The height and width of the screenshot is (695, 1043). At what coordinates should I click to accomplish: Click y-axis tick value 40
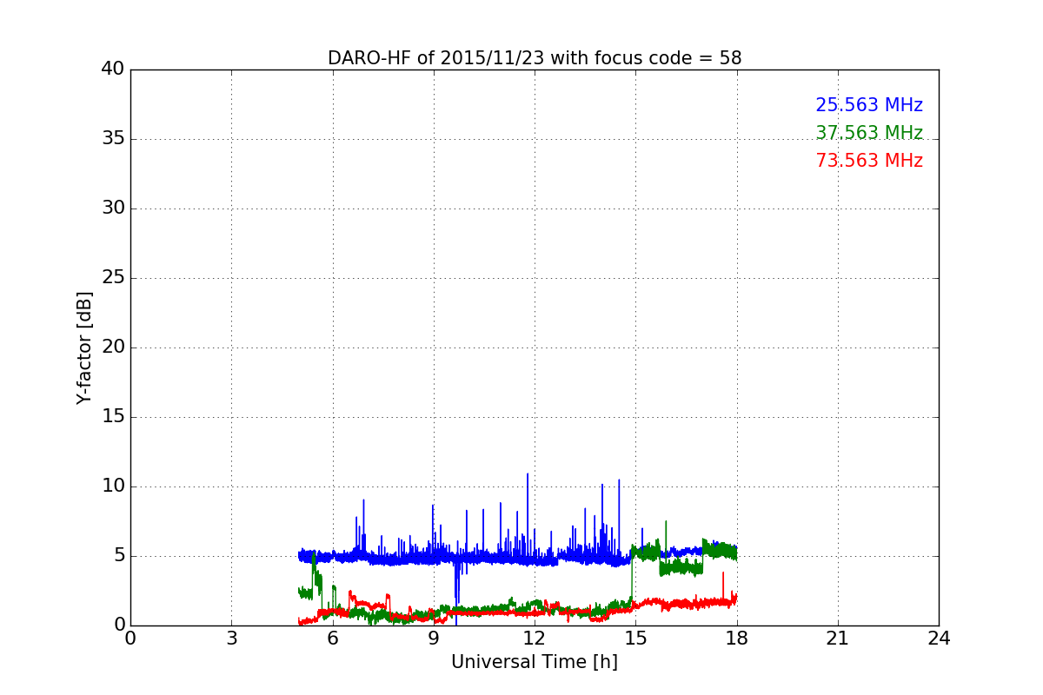(113, 69)
